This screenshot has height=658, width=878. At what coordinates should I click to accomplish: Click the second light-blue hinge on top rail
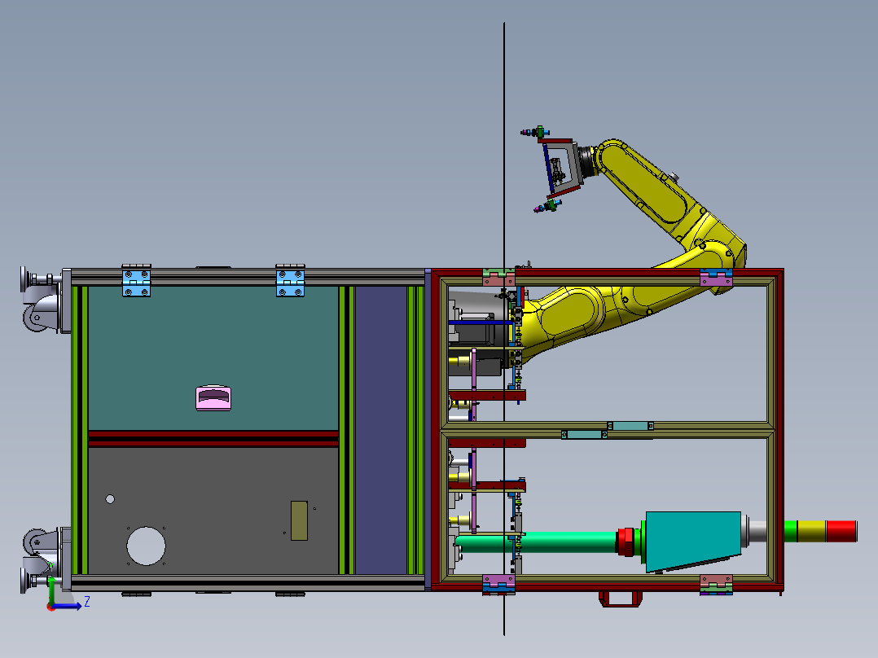click(x=290, y=282)
